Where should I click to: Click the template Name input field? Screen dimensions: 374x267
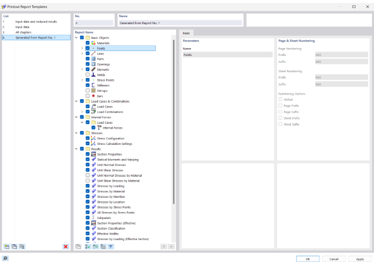[x=181, y=23]
